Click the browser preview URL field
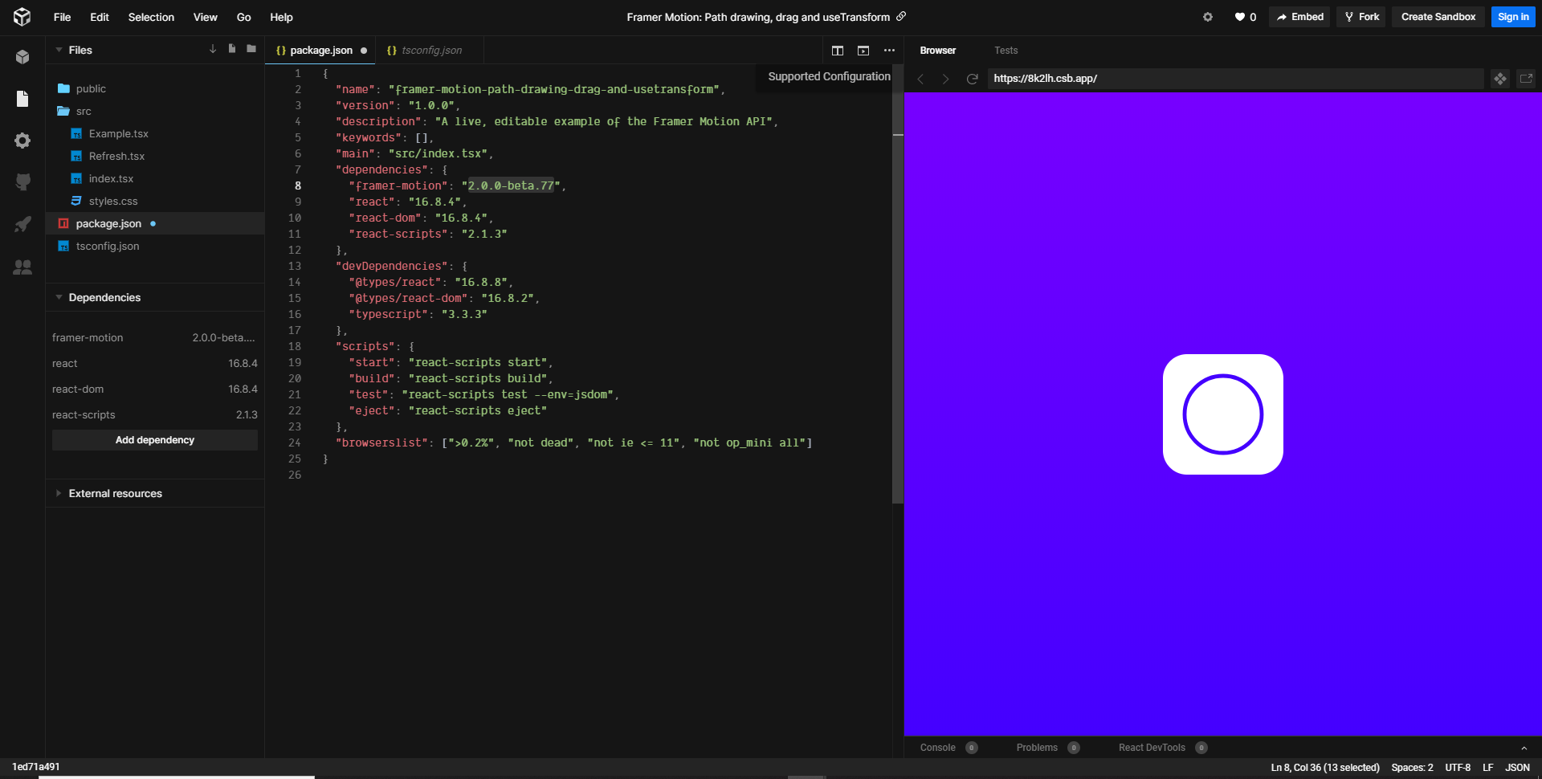 (1235, 79)
